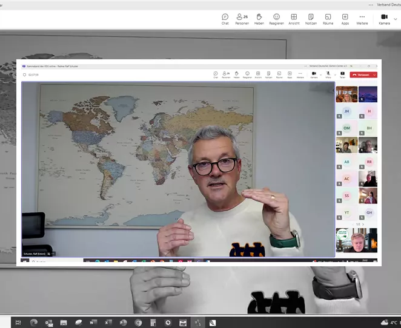The image size is (401, 328).
Task: Toggle muted Mikro in the shared window toolbar
Action: [x=328, y=74]
